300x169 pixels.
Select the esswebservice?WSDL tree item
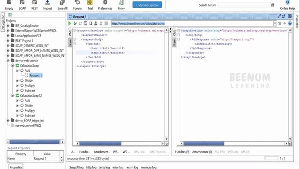point(28,125)
